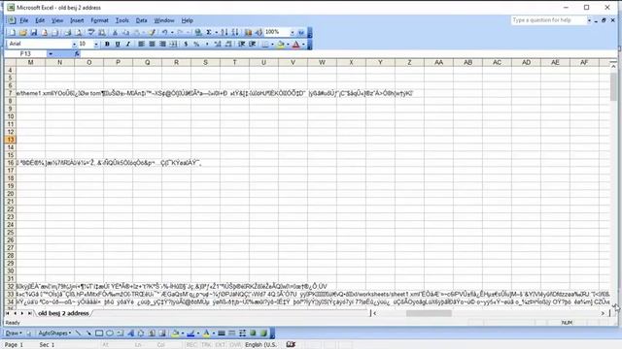Click the vertical scrollbar thumb
622x349 pixels.
point(613,86)
